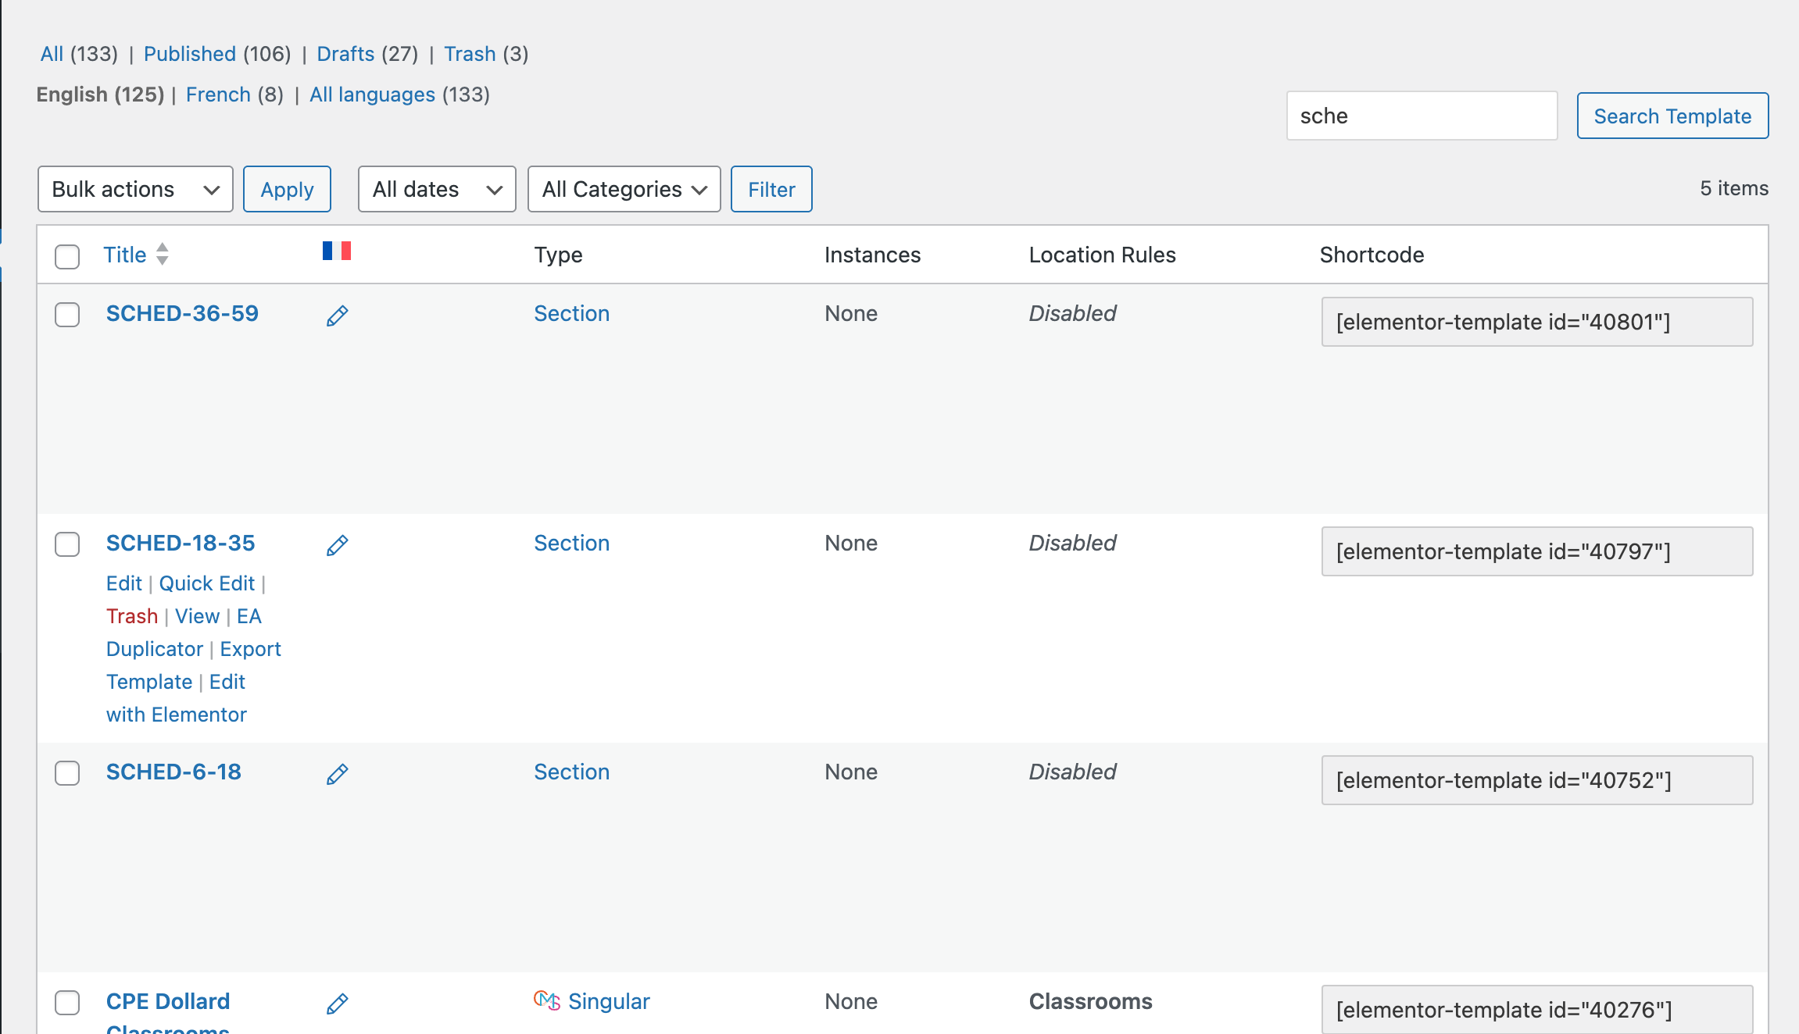This screenshot has width=1799, height=1034.
Task: Open the Bulk actions dropdown
Action: click(135, 189)
